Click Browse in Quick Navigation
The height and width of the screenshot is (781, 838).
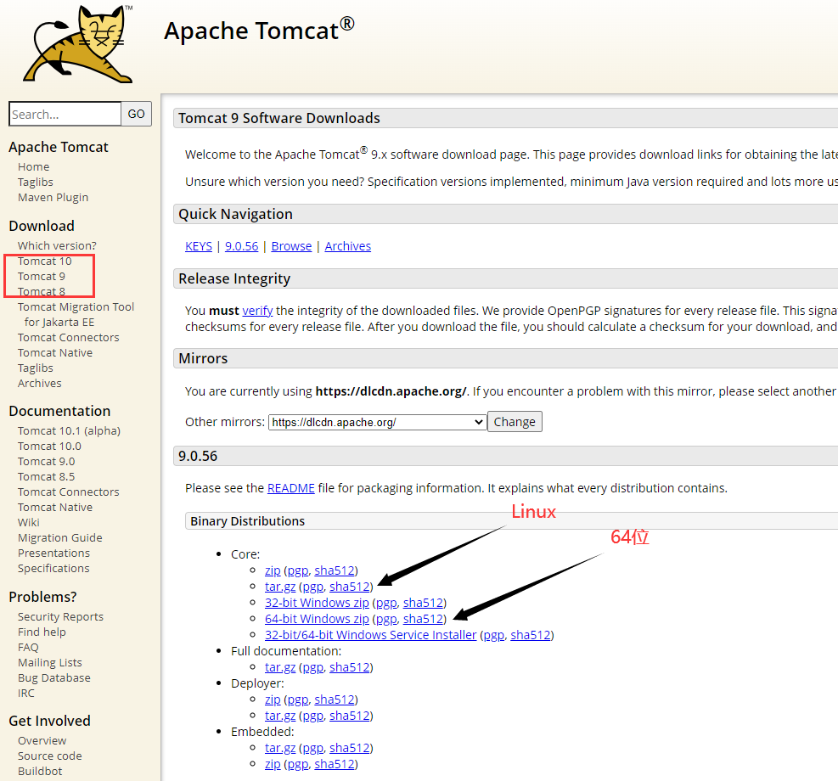pyautogui.click(x=291, y=246)
